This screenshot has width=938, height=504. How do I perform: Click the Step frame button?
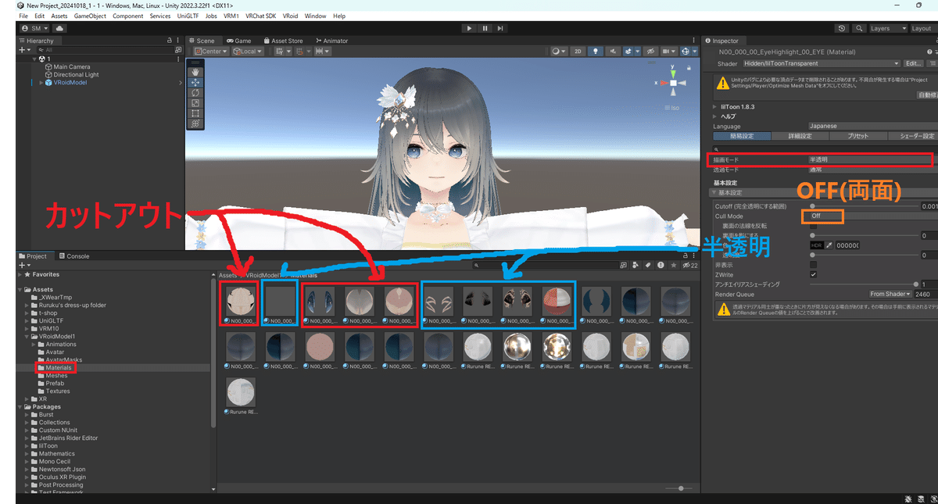coord(502,28)
